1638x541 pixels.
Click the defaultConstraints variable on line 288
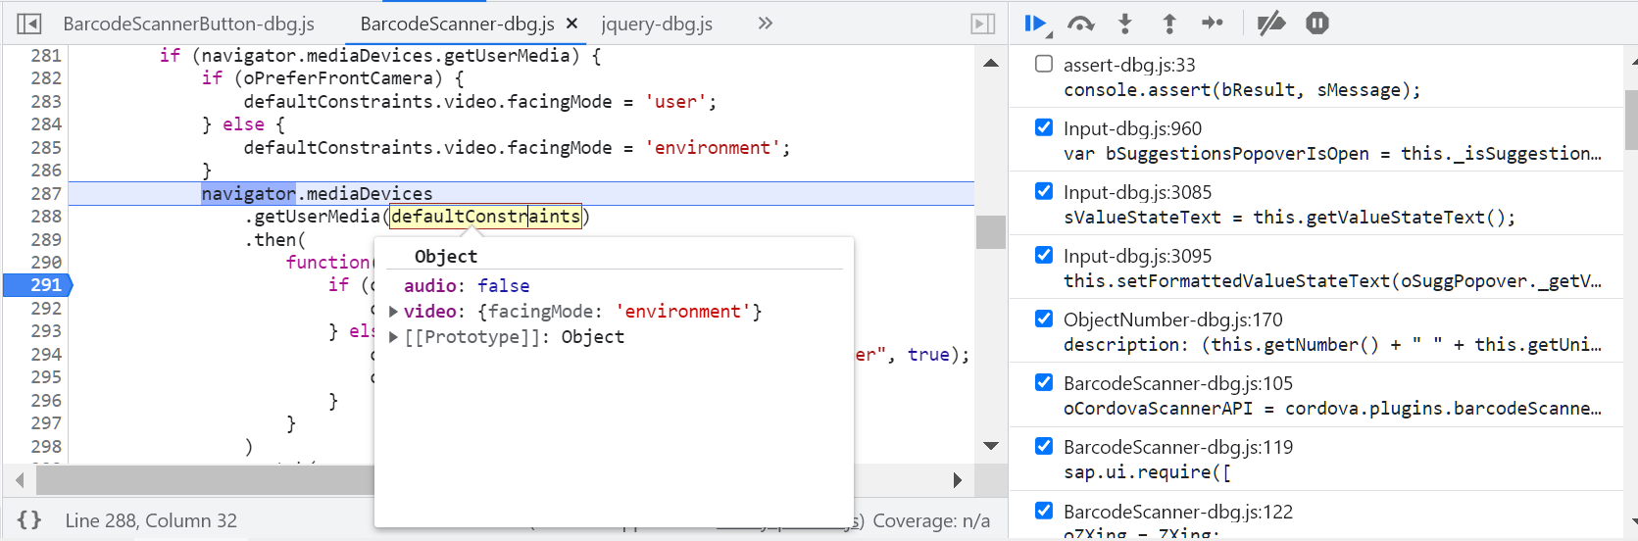(x=486, y=217)
